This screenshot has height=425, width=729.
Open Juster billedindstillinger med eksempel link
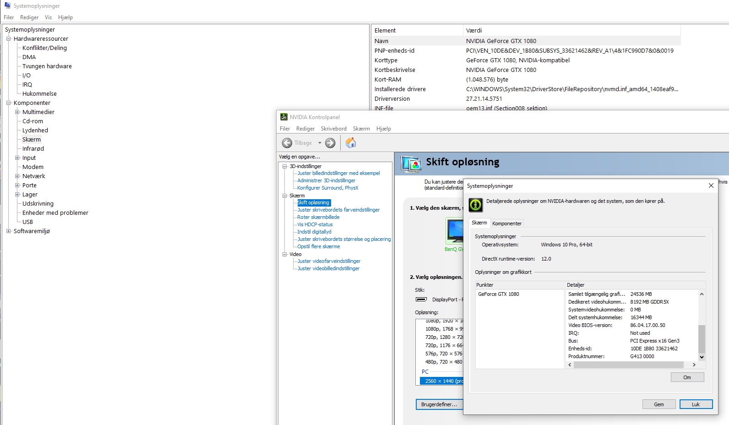339,173
